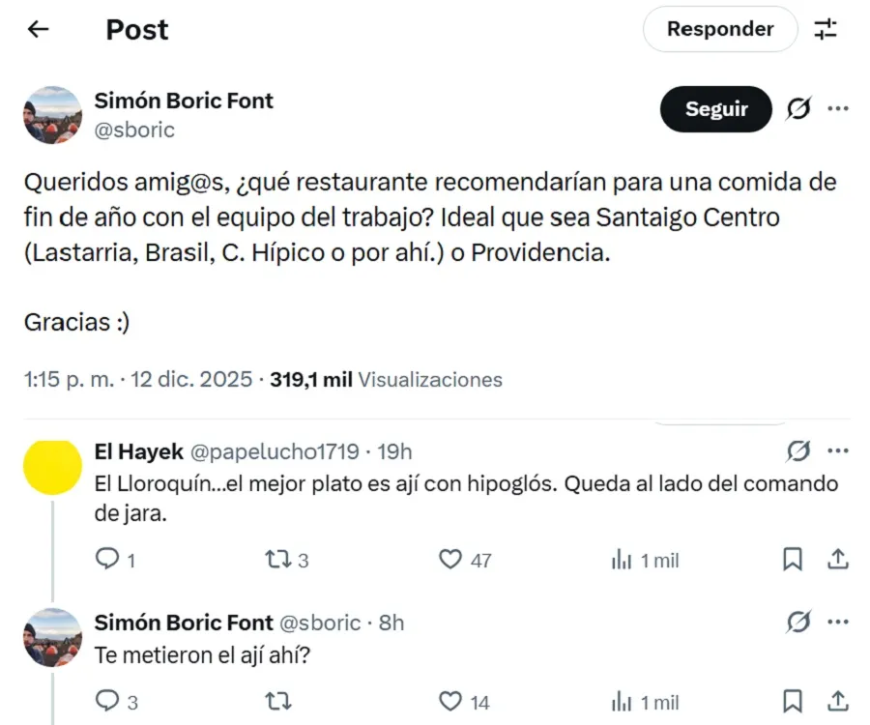Open the @sboric handle under main post name
Screen dimensions: 870x725
pyautogui.click(x=135, y=130)
